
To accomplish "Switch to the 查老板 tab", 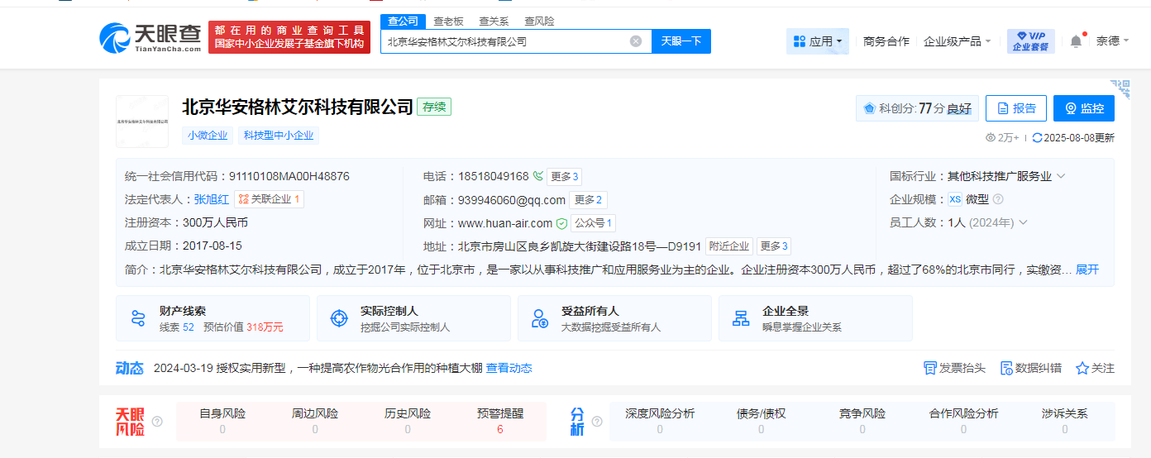I will tap(448, 21).
